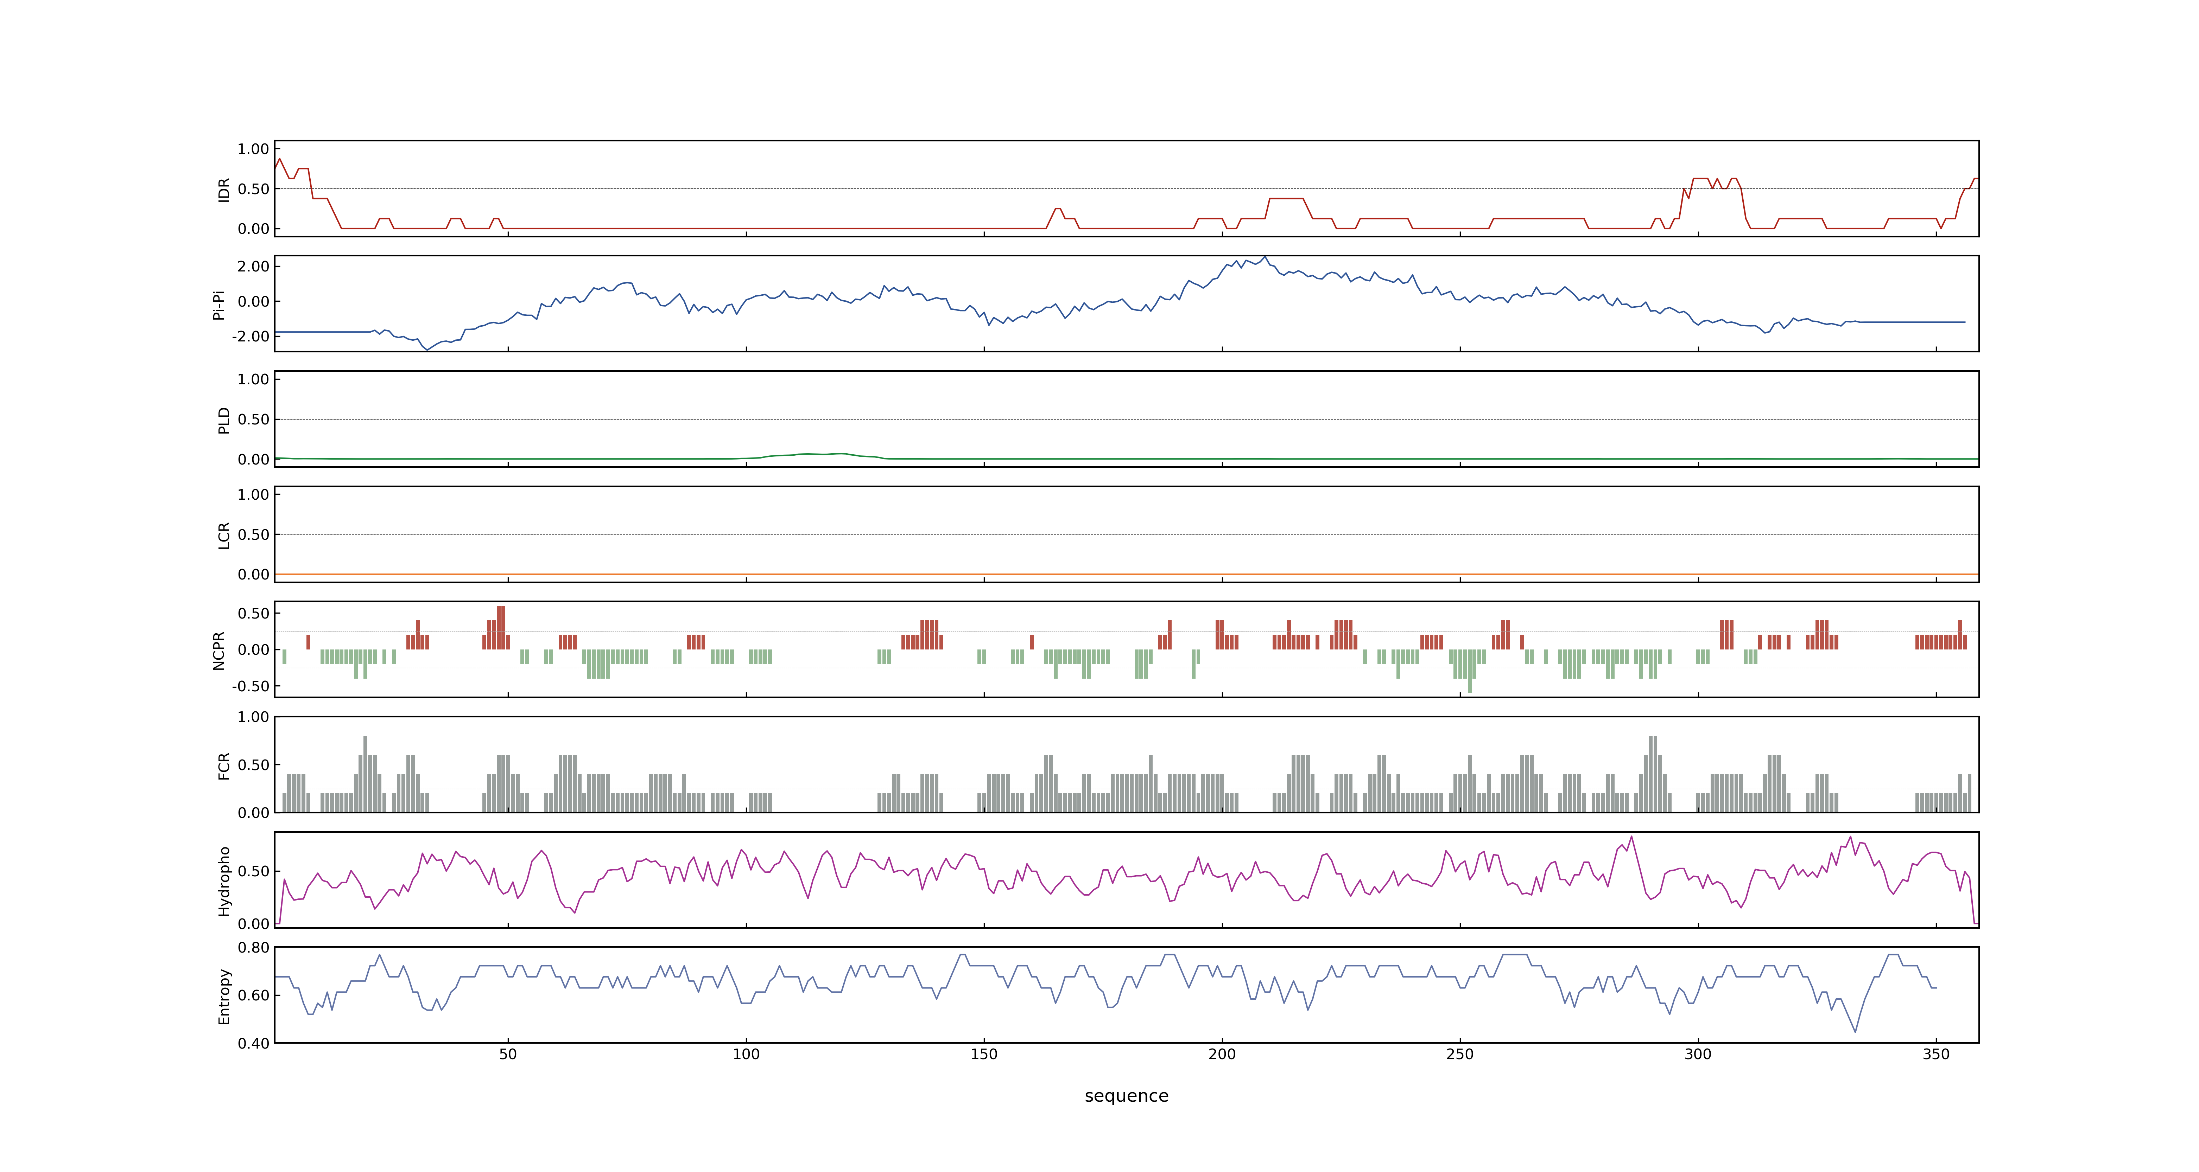This screenshot has height=1172, width=2199.
Task: Click the 2.00 tick of the Pi-Pi panel
Action: coord(254,266)
